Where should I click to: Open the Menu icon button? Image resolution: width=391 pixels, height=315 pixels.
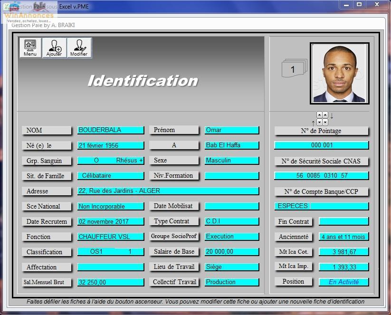(x=30, y=48)
